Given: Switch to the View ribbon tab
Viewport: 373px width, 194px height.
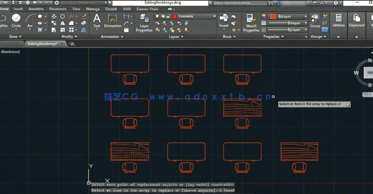Looking at the screenshot, I should (76, 9).
